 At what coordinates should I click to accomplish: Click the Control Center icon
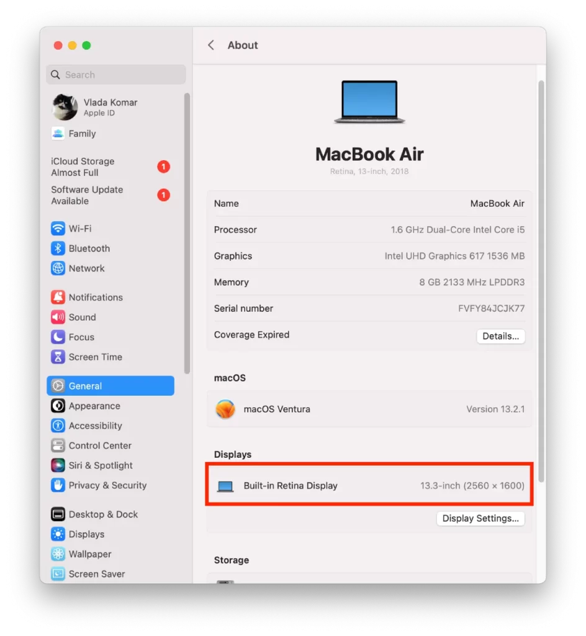(58, 445)
